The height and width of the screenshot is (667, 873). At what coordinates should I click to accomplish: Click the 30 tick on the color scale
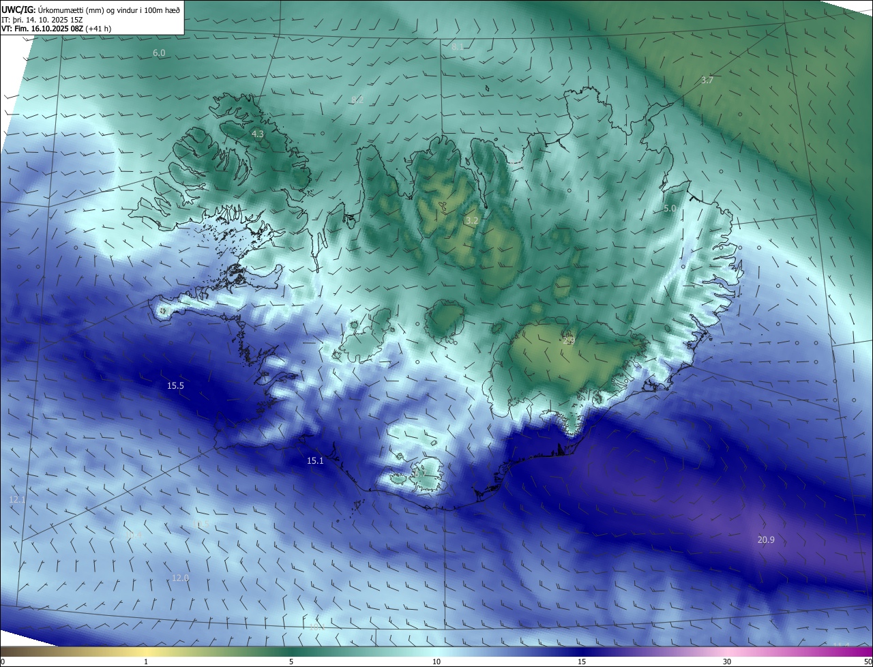(727, 662)
